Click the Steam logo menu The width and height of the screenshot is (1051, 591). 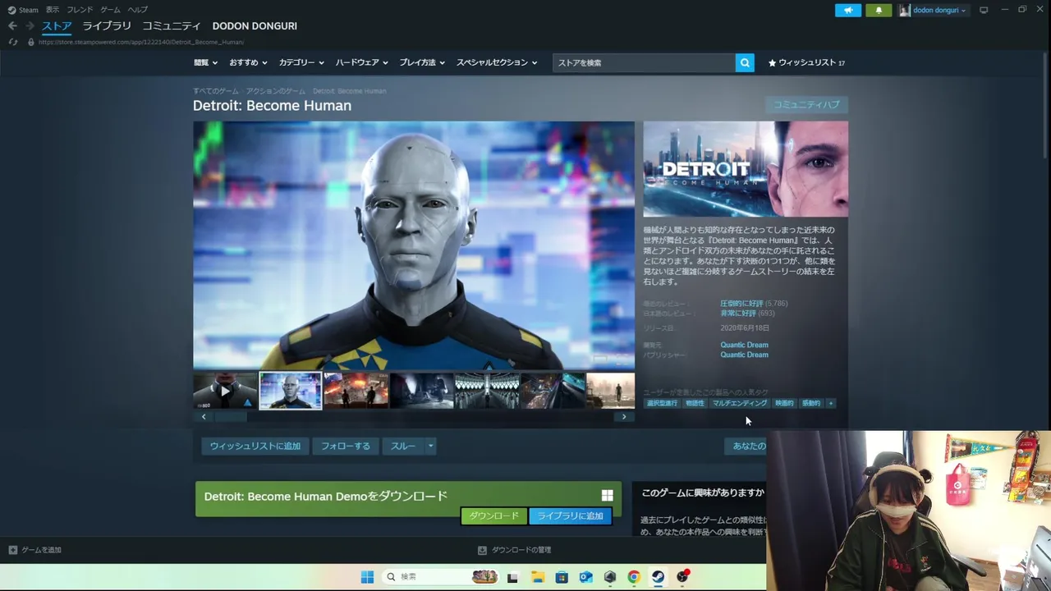23,10
